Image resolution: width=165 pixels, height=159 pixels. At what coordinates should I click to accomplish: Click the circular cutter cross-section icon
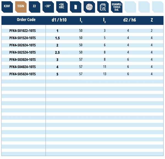(89, 7)
